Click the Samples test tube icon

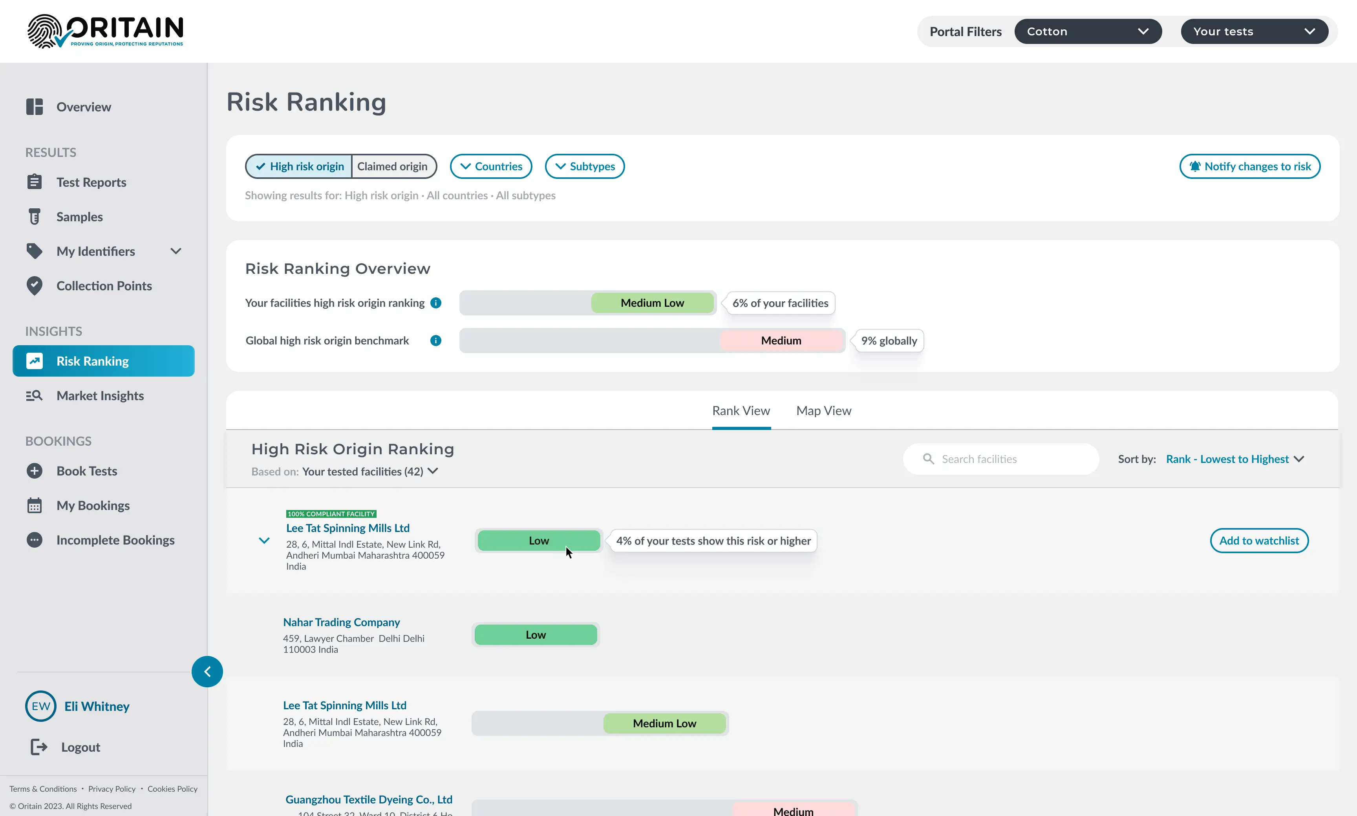(34, 217)
